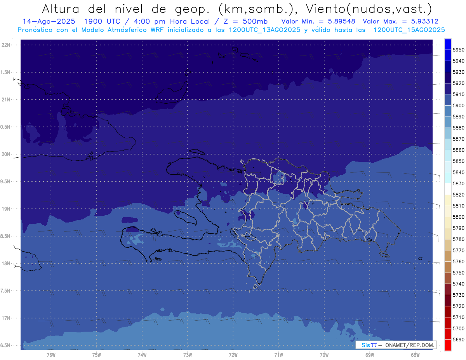Click the 72W longitude axis label
466x360 pixels.
coord(233,355)
